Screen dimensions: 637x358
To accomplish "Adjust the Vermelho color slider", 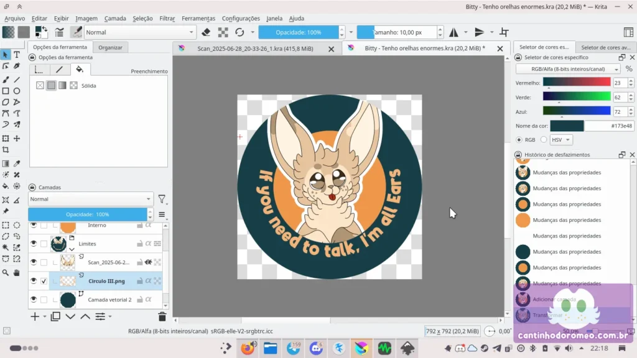I will (577, 83).
